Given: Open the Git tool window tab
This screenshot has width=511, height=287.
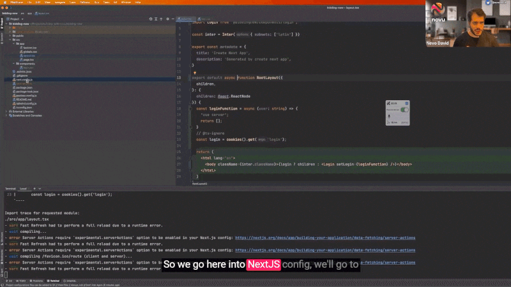Looking at the screenshot, I should pyautogui.click(x=9, y=281).
